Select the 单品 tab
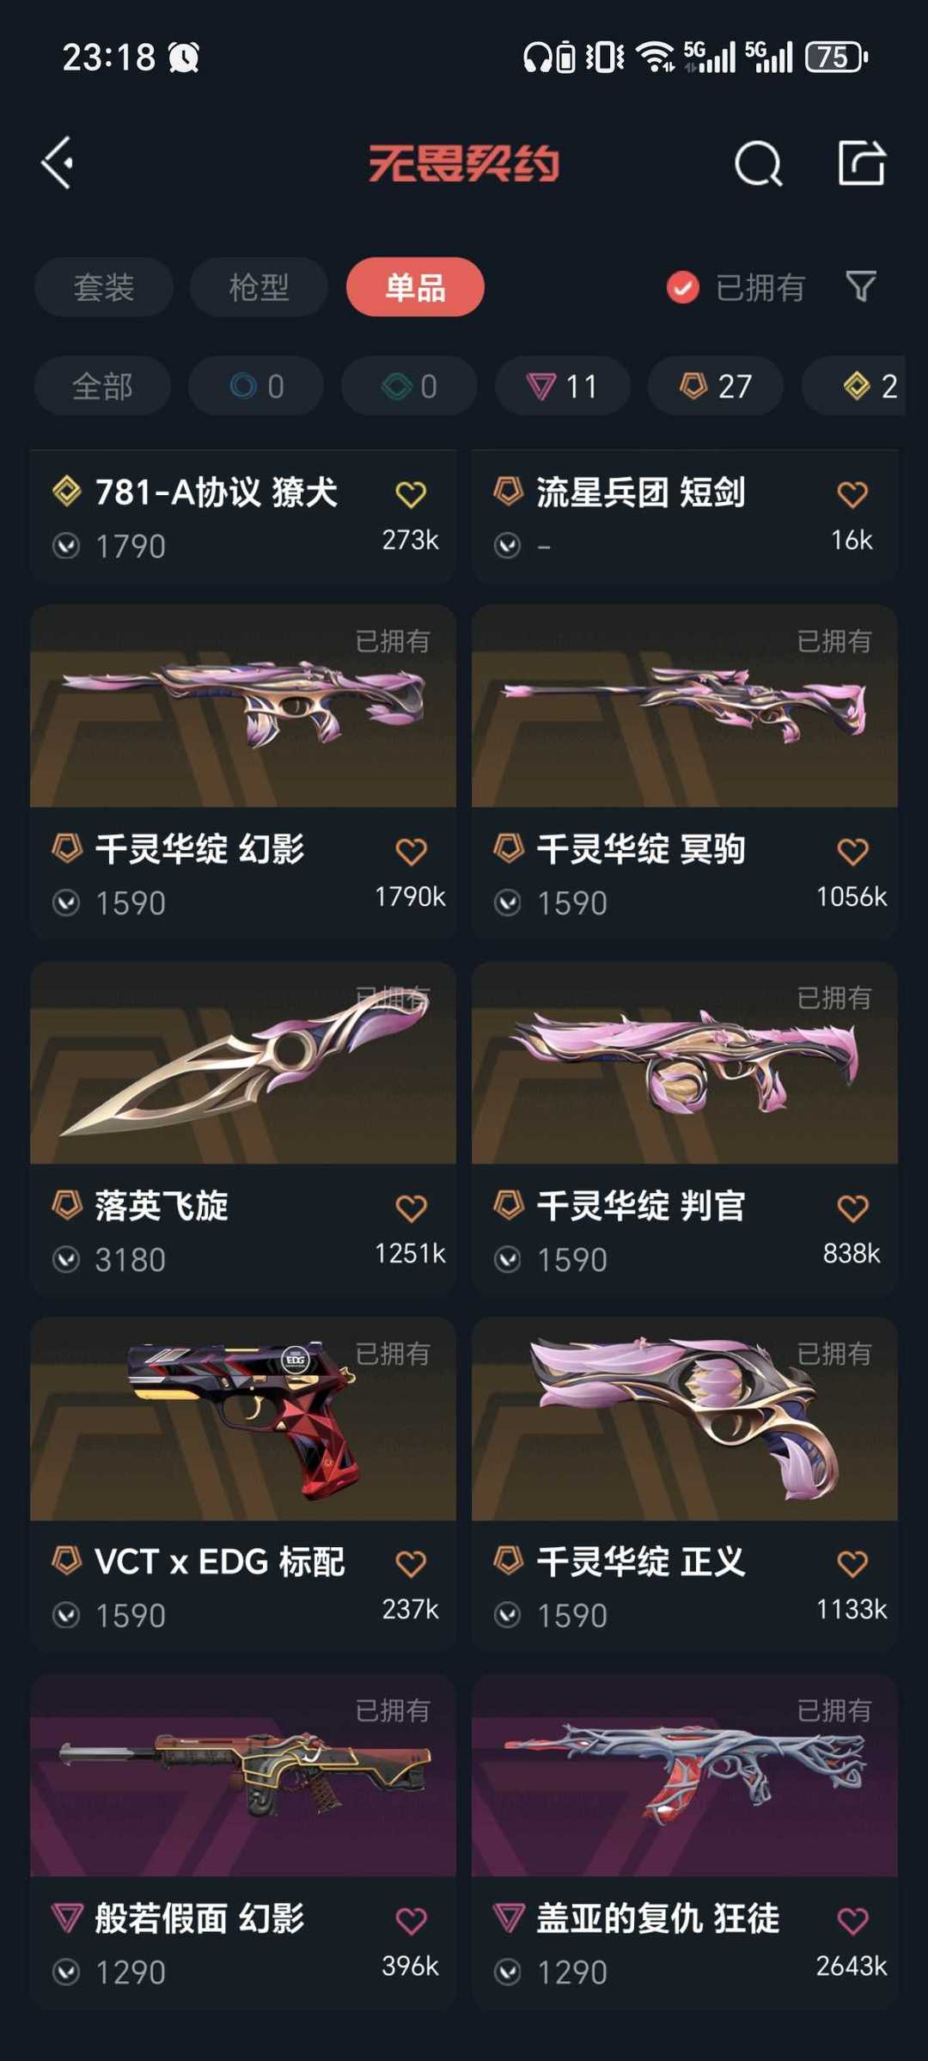928x2061 pixels. [415, 287]
